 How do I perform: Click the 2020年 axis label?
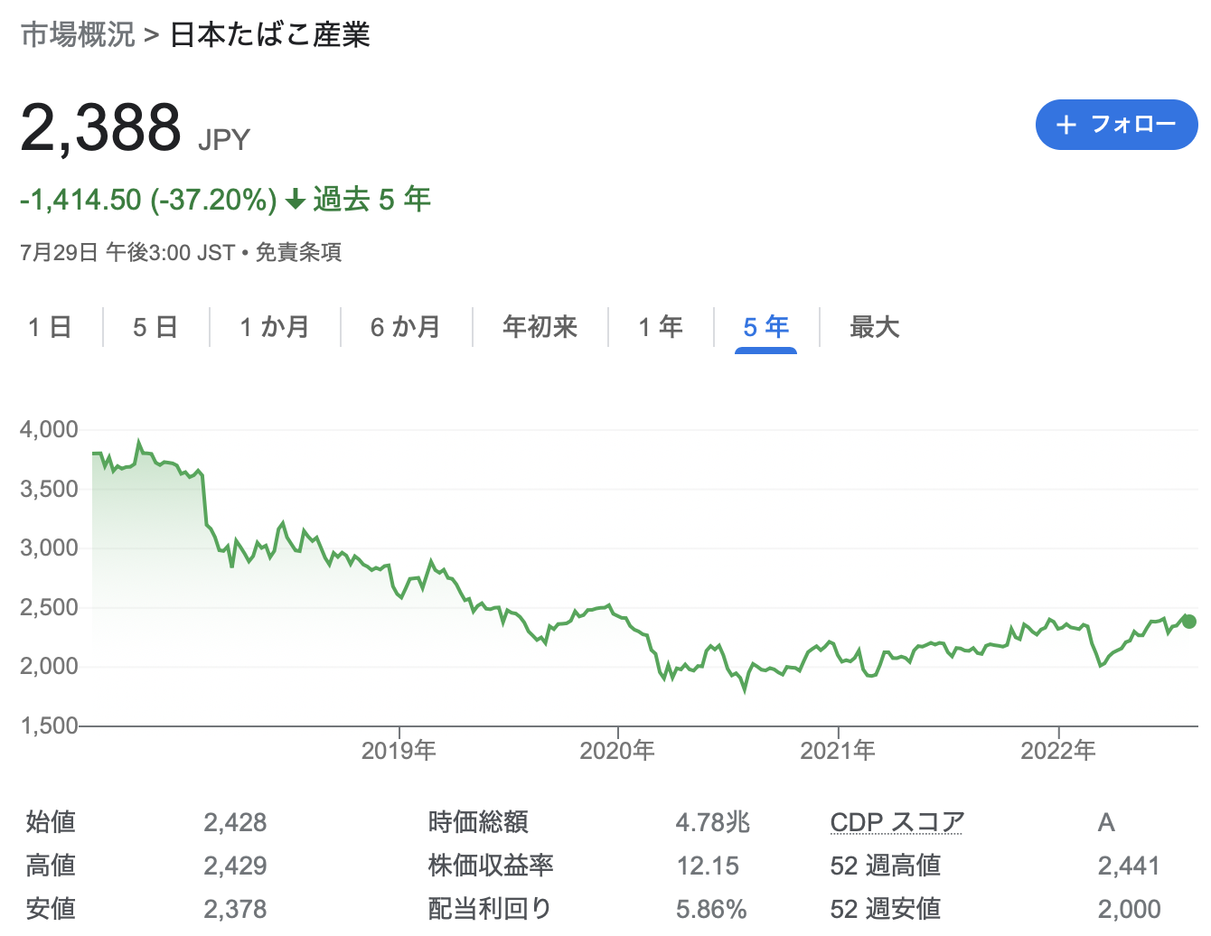coord(617,750)
